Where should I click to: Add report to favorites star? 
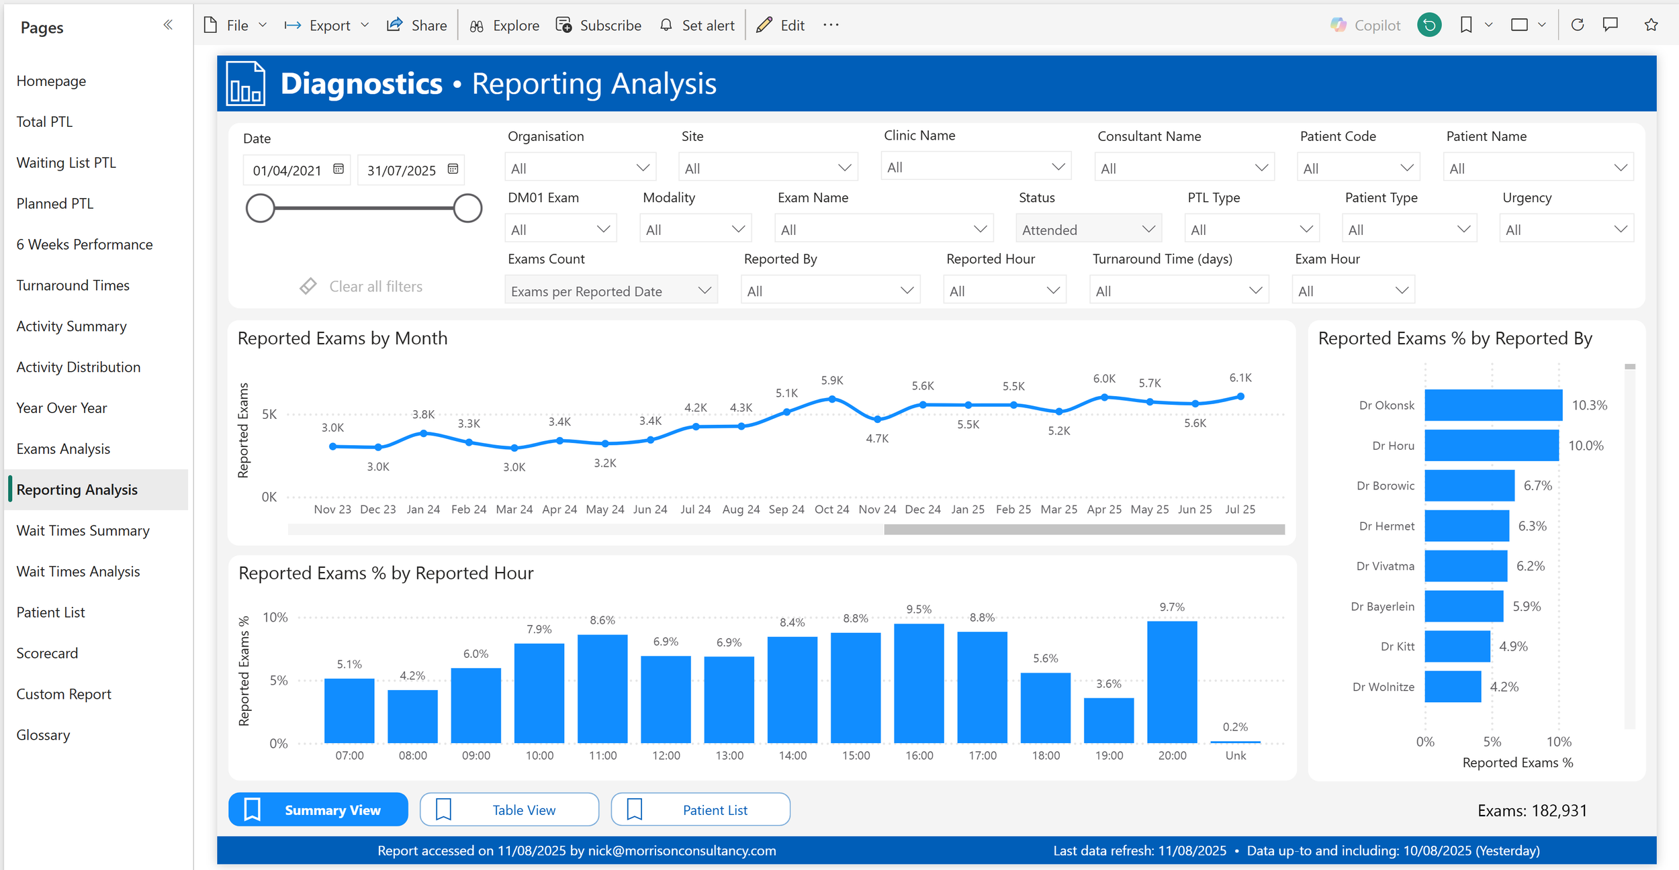coord(1651,26)
